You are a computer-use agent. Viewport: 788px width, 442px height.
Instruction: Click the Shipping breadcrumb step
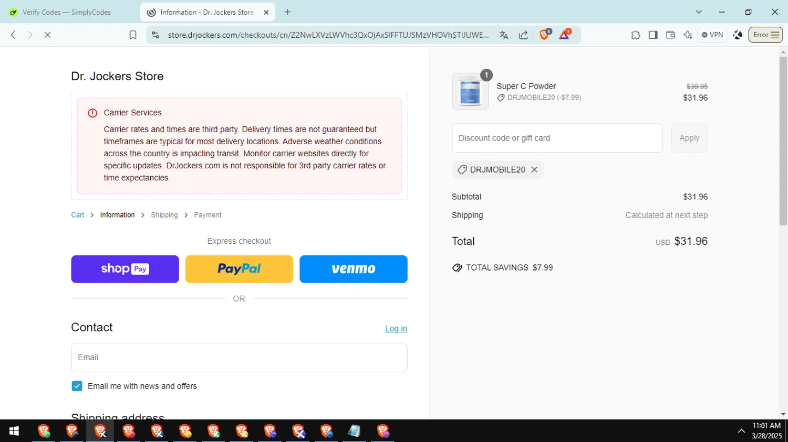(164, 215)
